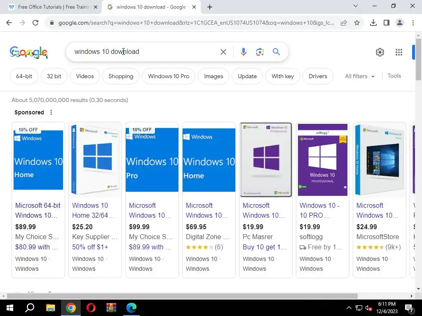
Task: Open Microsoft Windows 10 $69.95 listing
Action: (x=207, y=210)
